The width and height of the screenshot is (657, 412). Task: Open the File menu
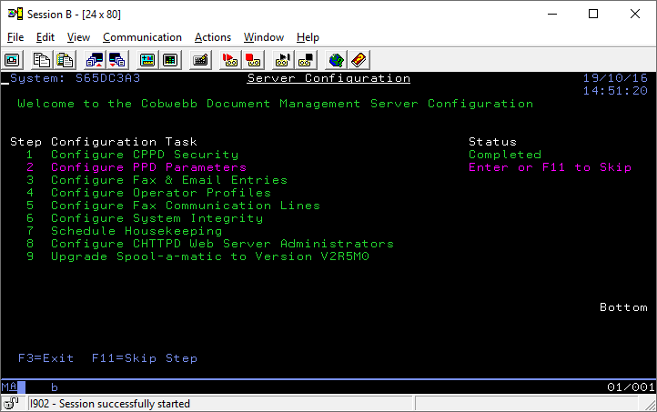15,37
